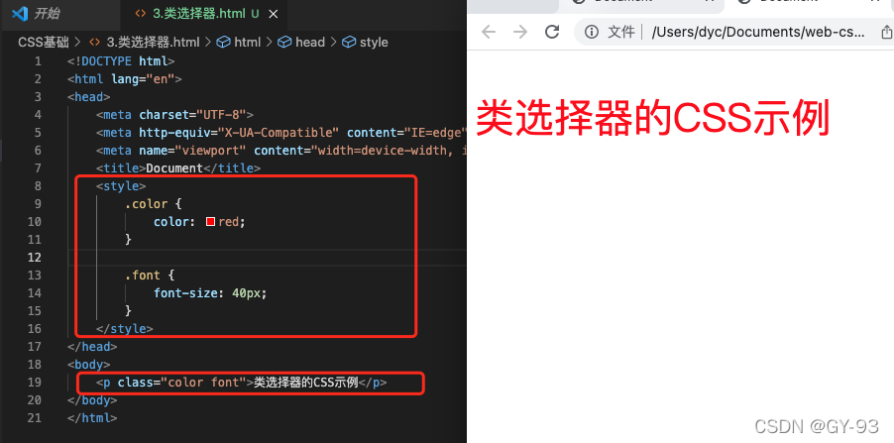Click the .color selector text
Image resolution: width=894 pixels, height=443 pixels.
click(146, 204)
